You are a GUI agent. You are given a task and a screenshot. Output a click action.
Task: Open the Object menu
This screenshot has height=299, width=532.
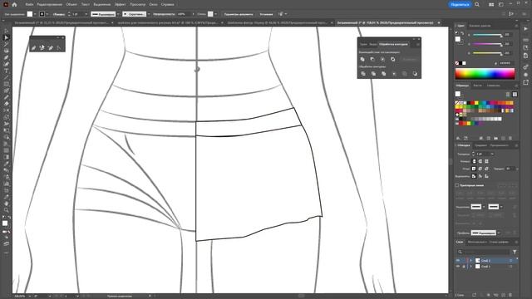[x=72, y=4]
